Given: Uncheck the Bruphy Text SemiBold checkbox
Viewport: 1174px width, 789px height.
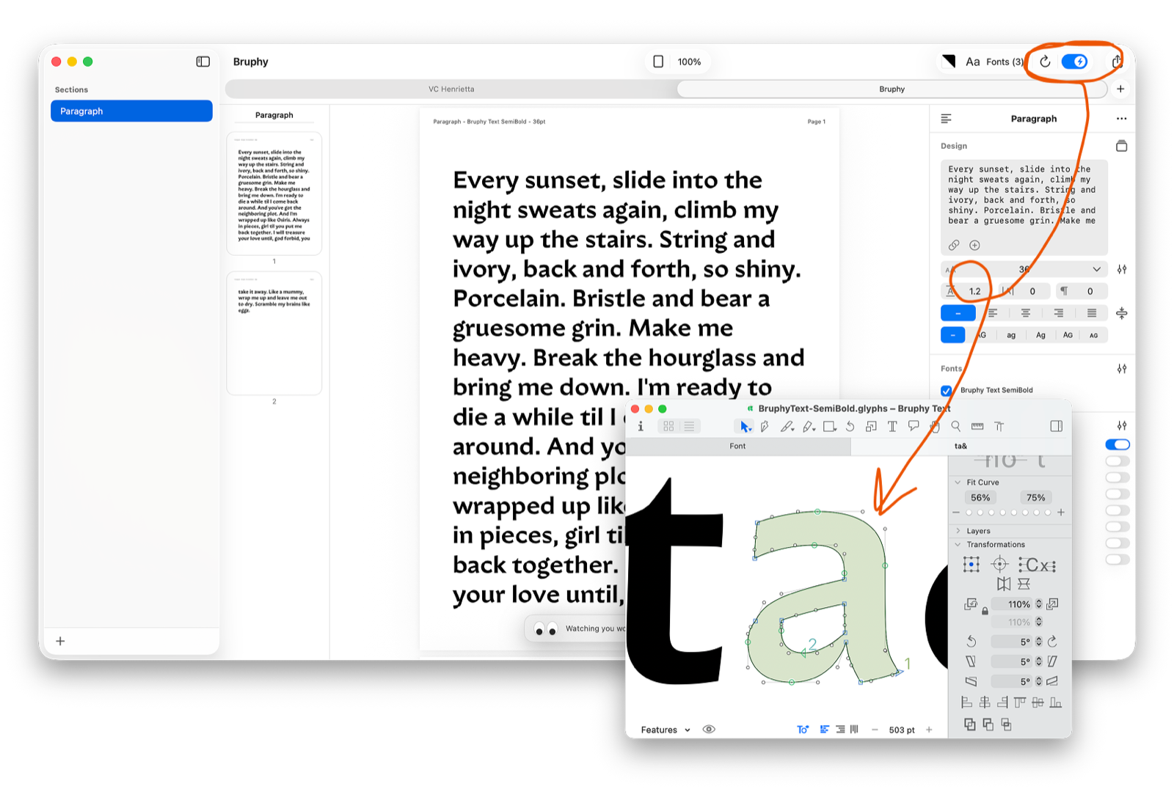Looking at the screenshot, I should click(947, 390).
